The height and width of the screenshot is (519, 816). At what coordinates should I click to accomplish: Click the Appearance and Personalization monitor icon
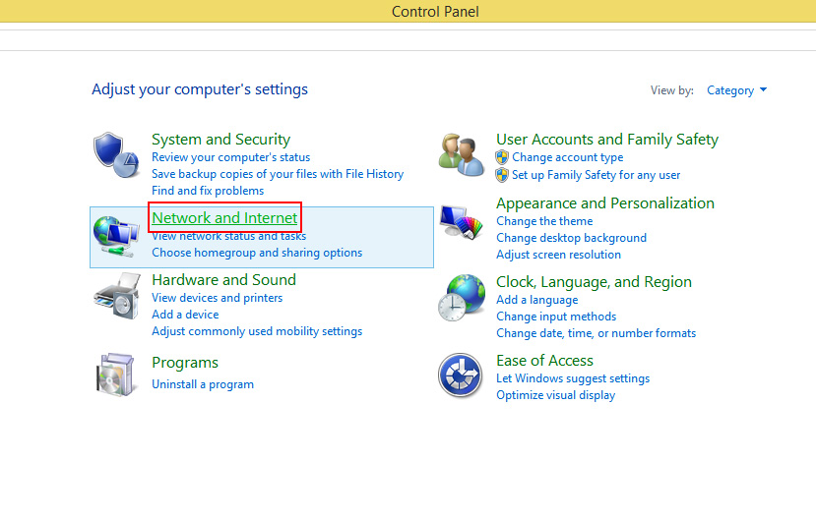tap(461, 222)
